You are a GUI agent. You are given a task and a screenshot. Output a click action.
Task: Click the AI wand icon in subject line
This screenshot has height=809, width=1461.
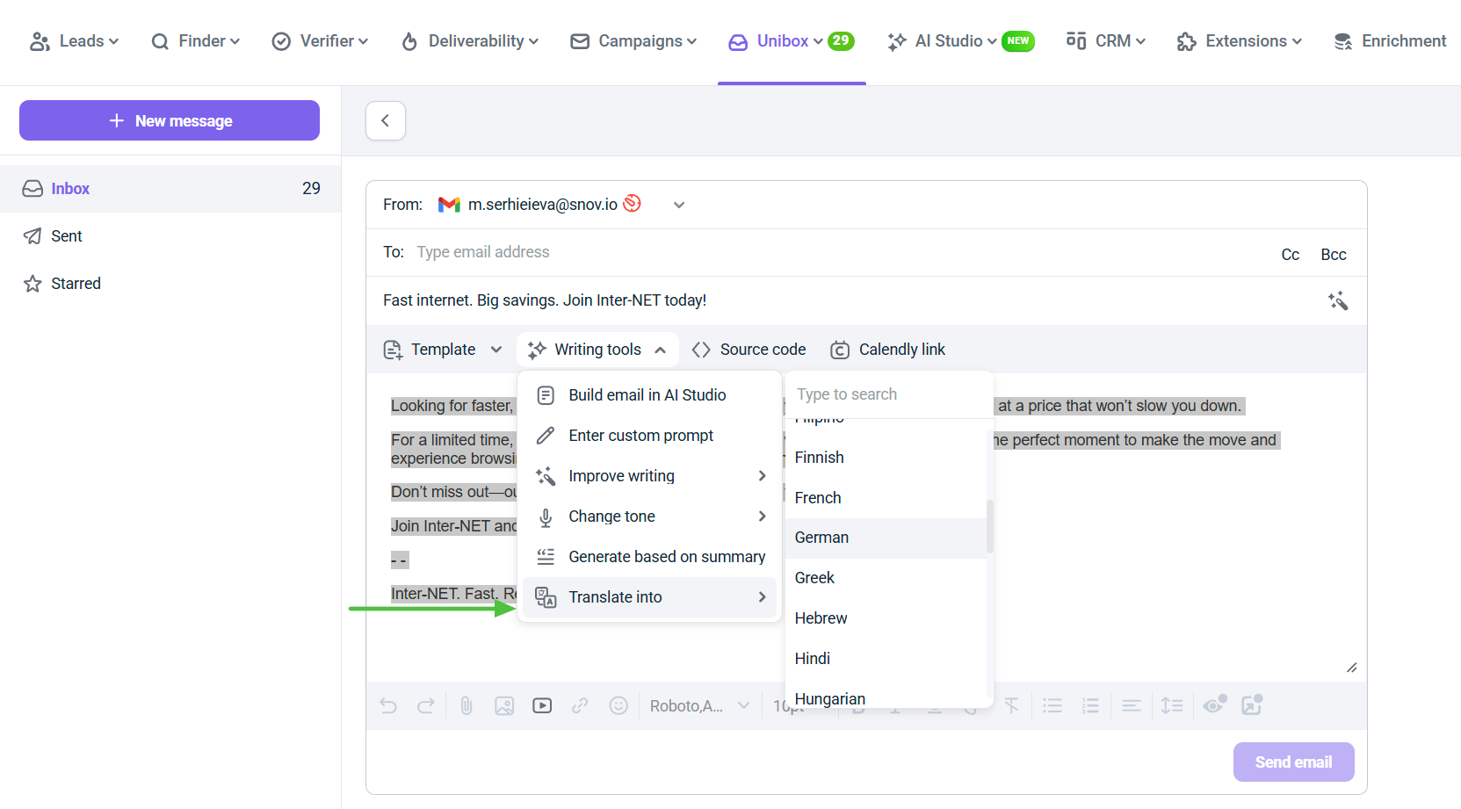[x=1338, y=301]
